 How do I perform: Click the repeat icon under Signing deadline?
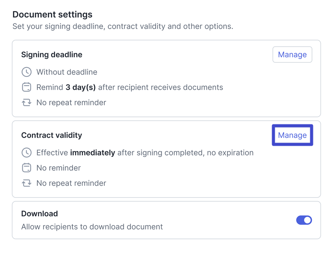click(x=27, y=103)
